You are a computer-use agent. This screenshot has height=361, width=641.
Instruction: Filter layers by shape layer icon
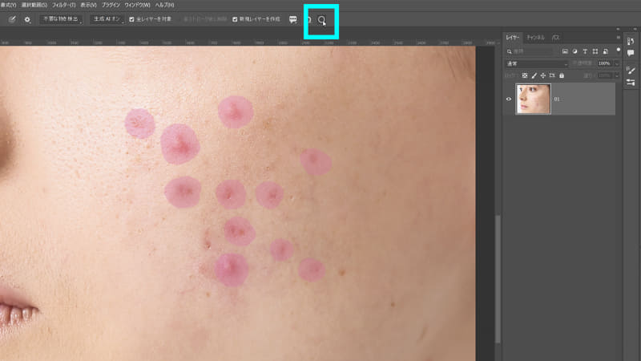(x=595, y=51)
